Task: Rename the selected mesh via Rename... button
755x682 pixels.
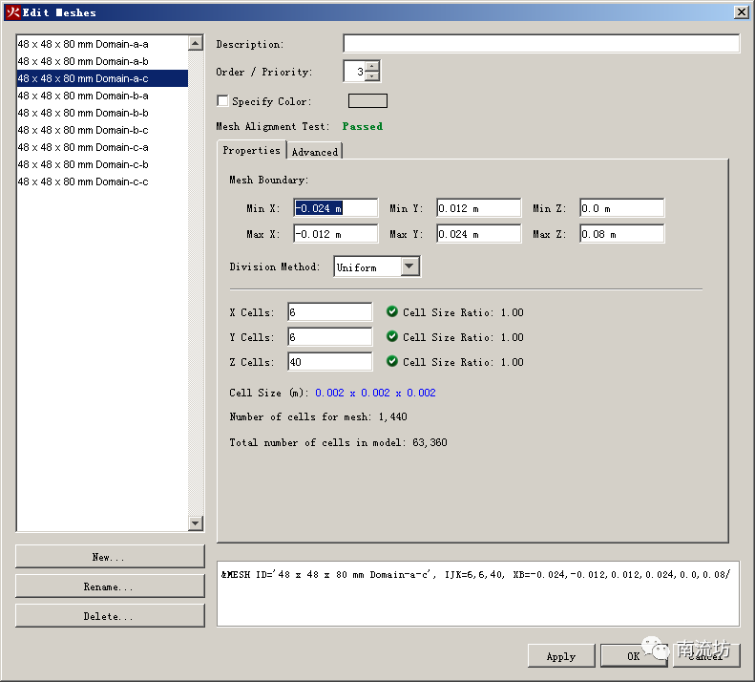Action: coord(110,586)
